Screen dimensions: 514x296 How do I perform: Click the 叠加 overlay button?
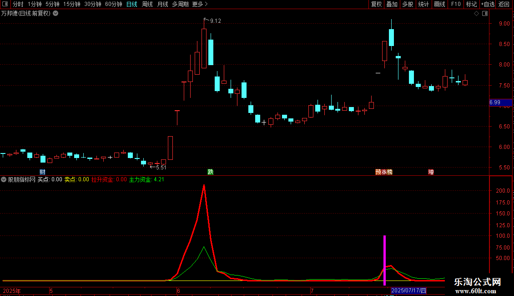coord(392,4)
